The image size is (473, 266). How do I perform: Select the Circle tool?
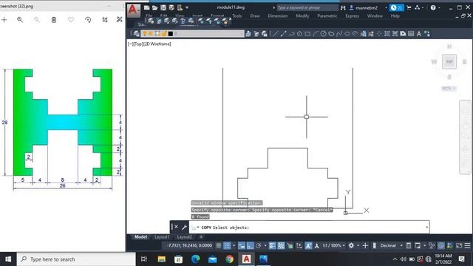324,34
